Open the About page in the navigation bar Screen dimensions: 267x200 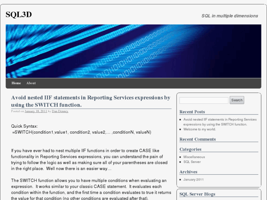[x=31, y=83]
